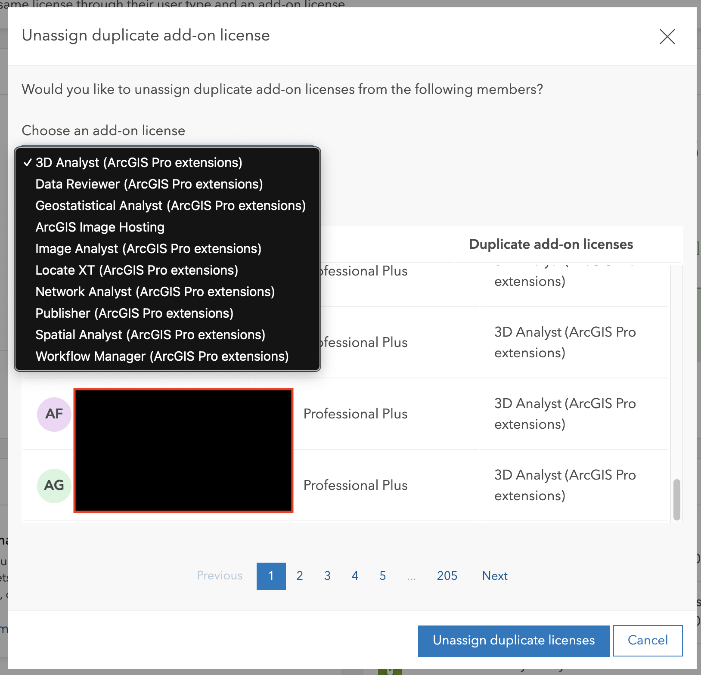
Task: Select 3D Analyst (ArcGIS Pro extensions) option
Action: (x=167, y=163)
